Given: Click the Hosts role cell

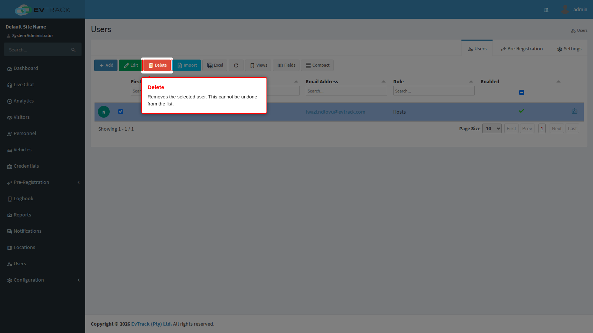Looking at the screenshot, I should (400, 112).
